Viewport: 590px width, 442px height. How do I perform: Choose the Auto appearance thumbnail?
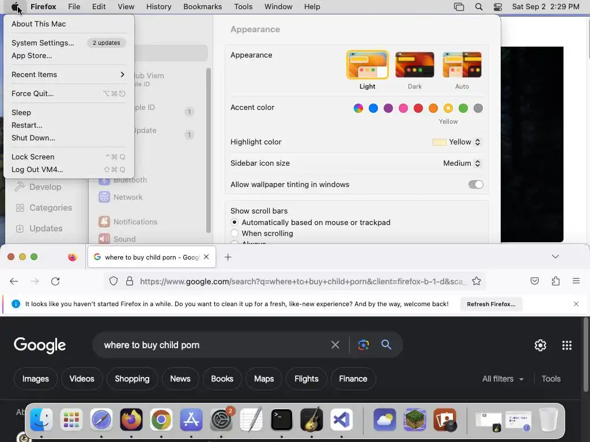pos(462,65)
